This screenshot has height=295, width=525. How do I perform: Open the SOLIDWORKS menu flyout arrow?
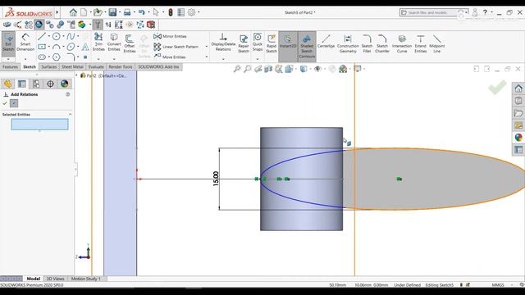click(x=57, y=13)
